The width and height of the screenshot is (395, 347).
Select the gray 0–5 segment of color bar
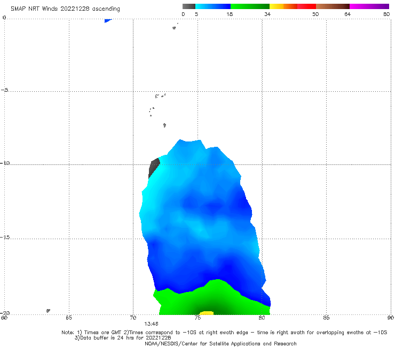click(x=189, y=6)
